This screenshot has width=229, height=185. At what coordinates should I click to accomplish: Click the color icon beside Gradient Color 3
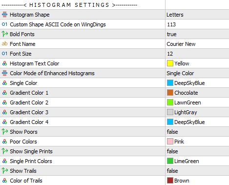4,112
